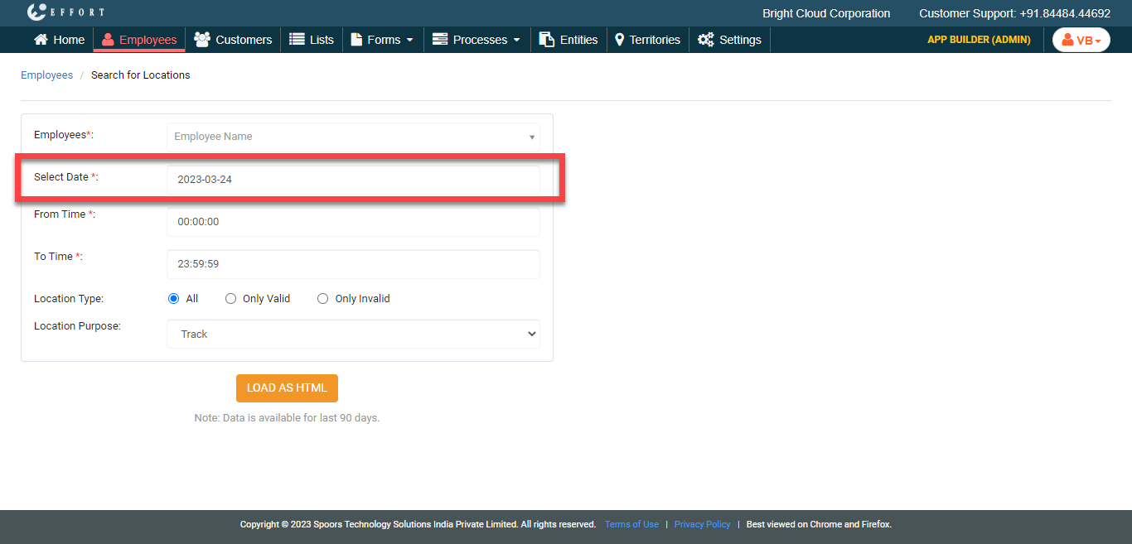Click the Select Date input field
Viewport: 1132px width, 544px height.
353,179
